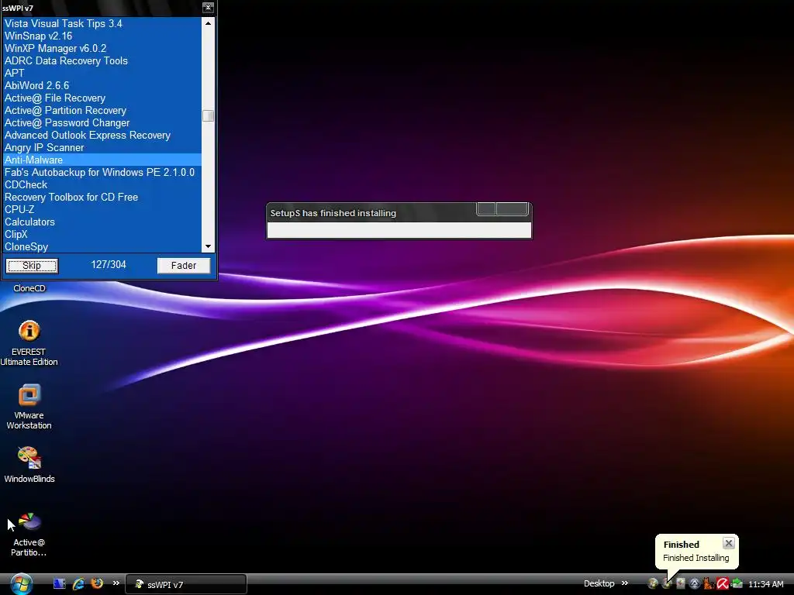Select Active@ File Recovery entry
Viewport: 794px width, 595px height.
click(x=102, y=98)
